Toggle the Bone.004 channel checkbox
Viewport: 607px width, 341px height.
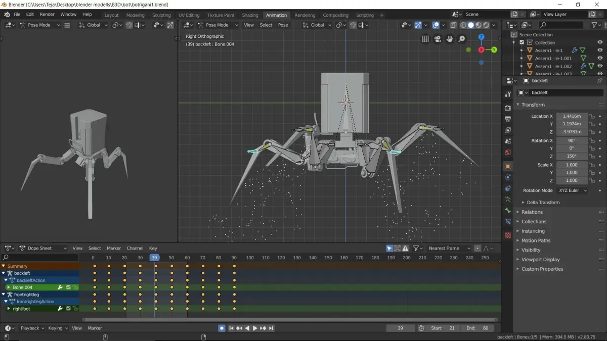point(68,287)
